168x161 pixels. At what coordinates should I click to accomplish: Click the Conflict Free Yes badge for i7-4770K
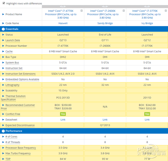click(63, 114)
